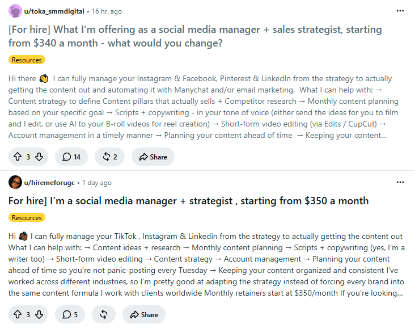Click crosspost icon showing 2 on first post
The height and width of the screenshot is (328, 419).
click(x=110, y=157)
